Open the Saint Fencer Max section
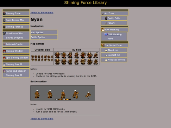The image size is (171, 128). 15,20
